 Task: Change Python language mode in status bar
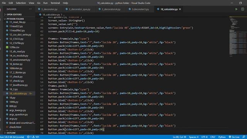click(x=222, y=137)
